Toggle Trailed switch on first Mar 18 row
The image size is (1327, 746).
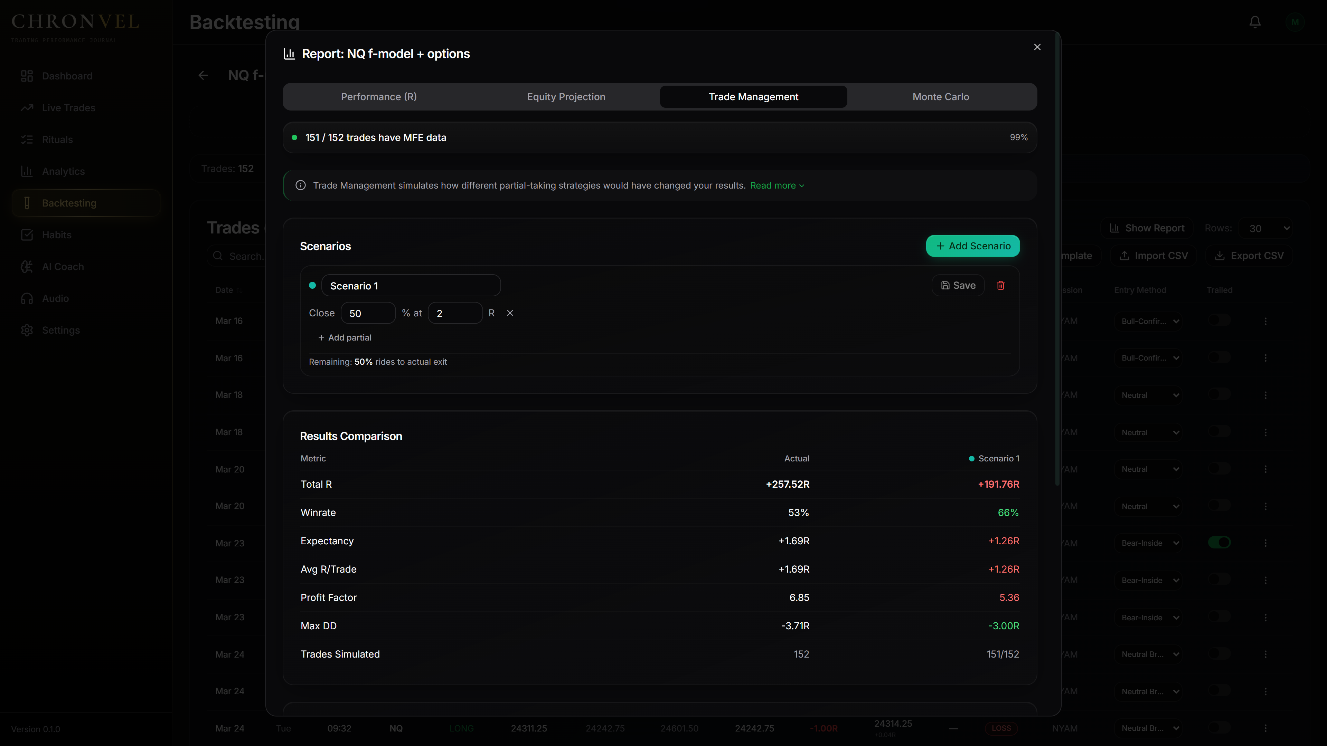tap(1219, 394)
